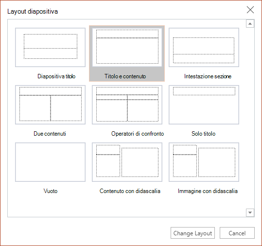Click the scroll down arrow

coord(250,212)
